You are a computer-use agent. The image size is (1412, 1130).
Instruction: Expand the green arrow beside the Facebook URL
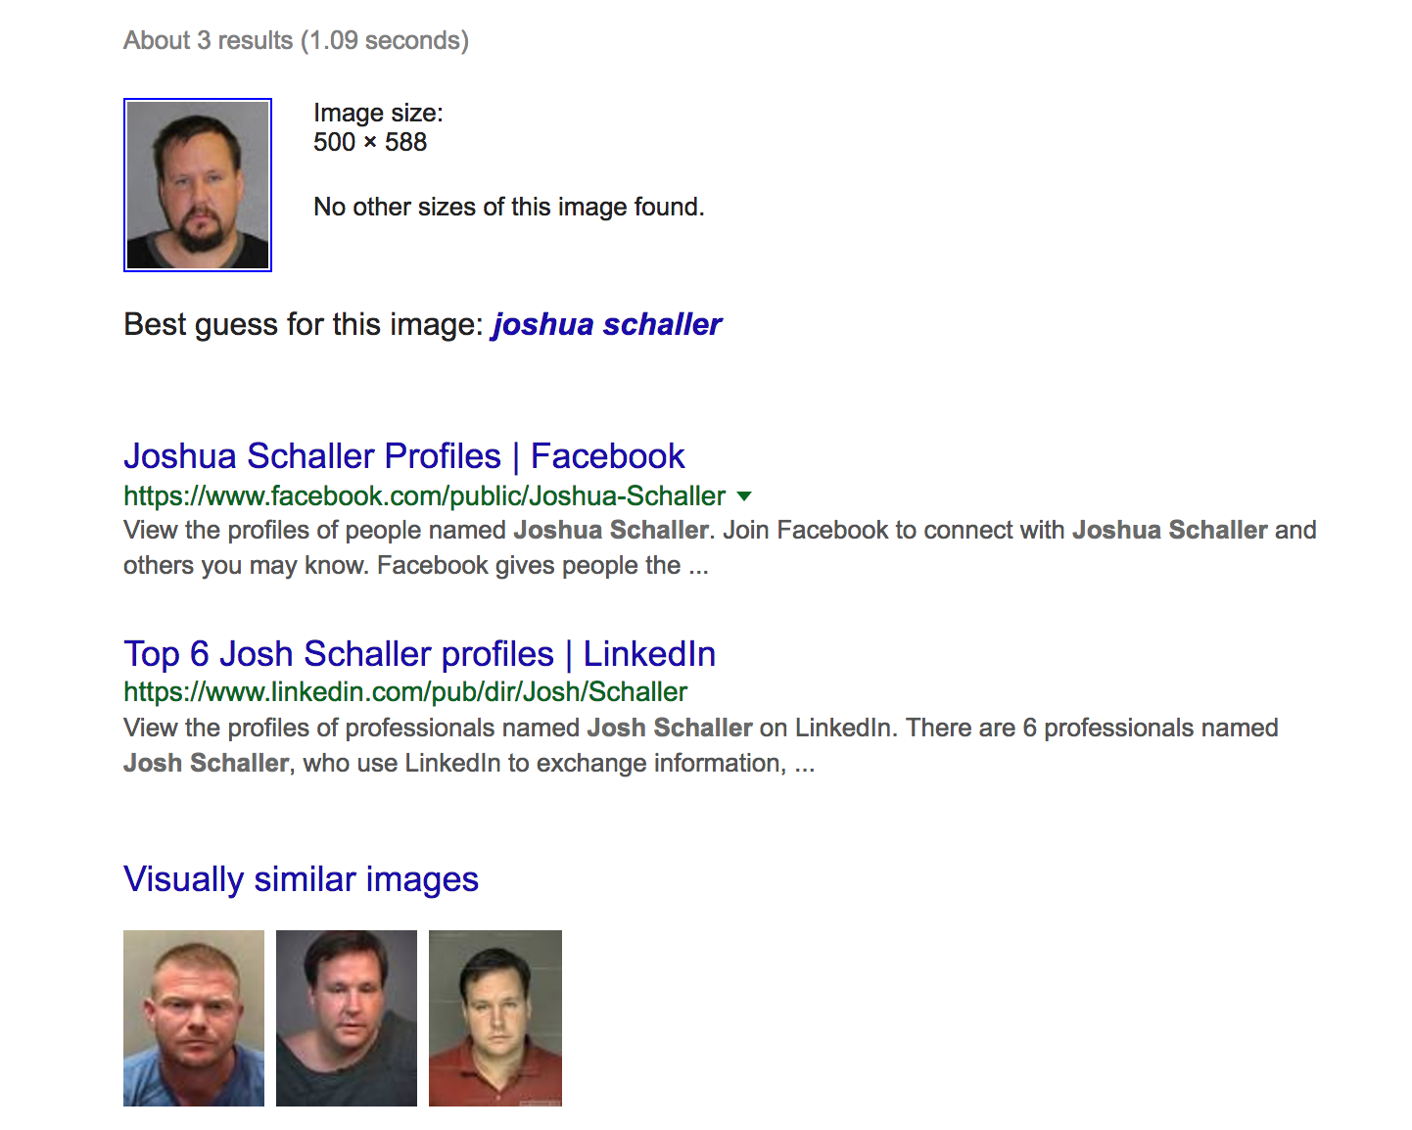pos(744,496)
